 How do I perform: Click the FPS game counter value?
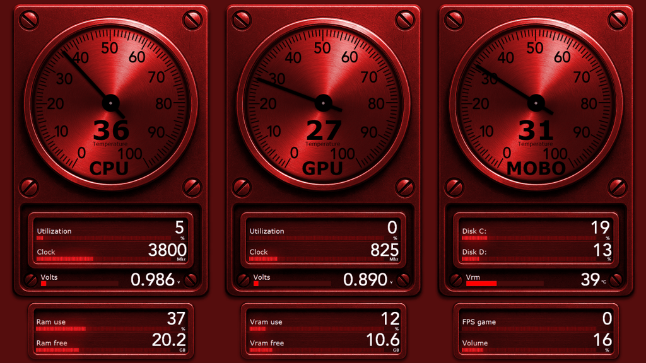607,318
